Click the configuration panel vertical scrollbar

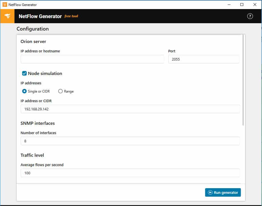pyautogui.click(x=243, y=80)
